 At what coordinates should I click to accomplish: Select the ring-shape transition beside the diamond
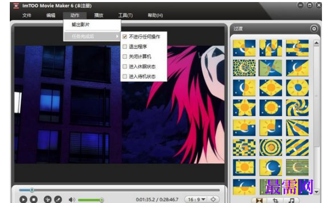click(297, 88)
